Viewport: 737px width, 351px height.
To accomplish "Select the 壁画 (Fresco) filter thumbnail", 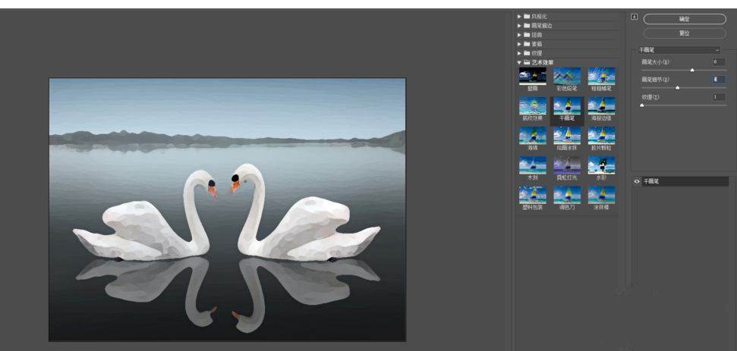I will 532,76.
